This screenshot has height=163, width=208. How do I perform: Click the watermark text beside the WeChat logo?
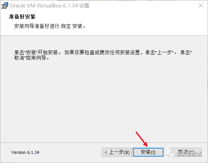click(189, 154)
